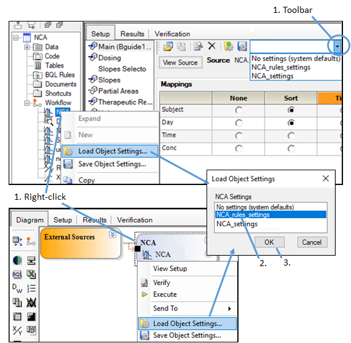Click the open folder icon in toolbar
This screenshot has width=351, height=343.
tap(168, 46)
